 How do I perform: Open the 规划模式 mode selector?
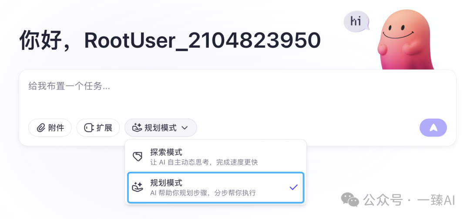161,128
